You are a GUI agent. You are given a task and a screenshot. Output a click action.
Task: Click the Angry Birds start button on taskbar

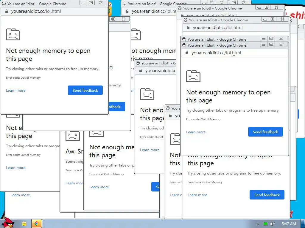(7, 223)
